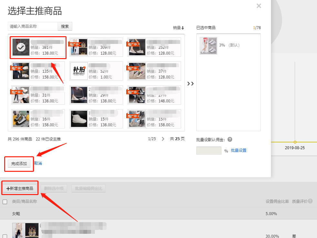The height and width of the screenshot is (238, 317).
Task: Select product thumbnail with 37件 sales
Action: pyautogui.click(x=137, y=71)
